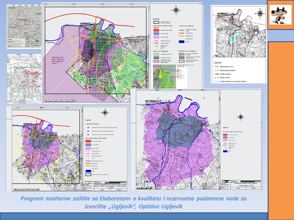Click the Istražna bušotina symbol in the top-right legend
The image size is (294, 220).
tap(217, 74)
